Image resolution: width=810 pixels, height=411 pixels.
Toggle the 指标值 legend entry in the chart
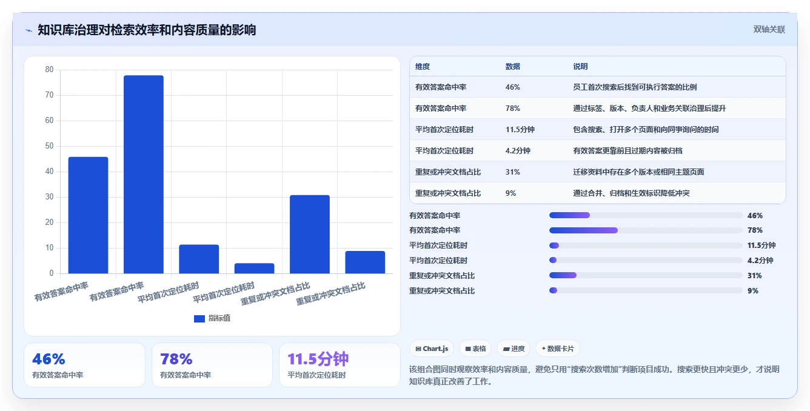212,318
